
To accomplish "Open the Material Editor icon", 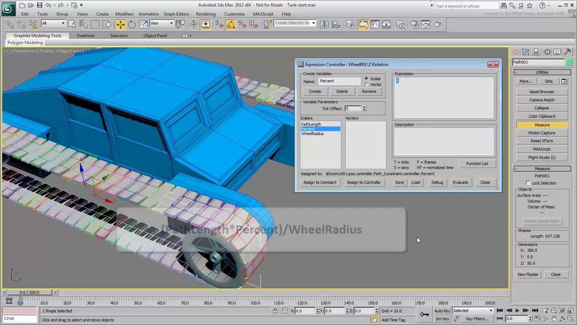I will [x=400, y=24].
